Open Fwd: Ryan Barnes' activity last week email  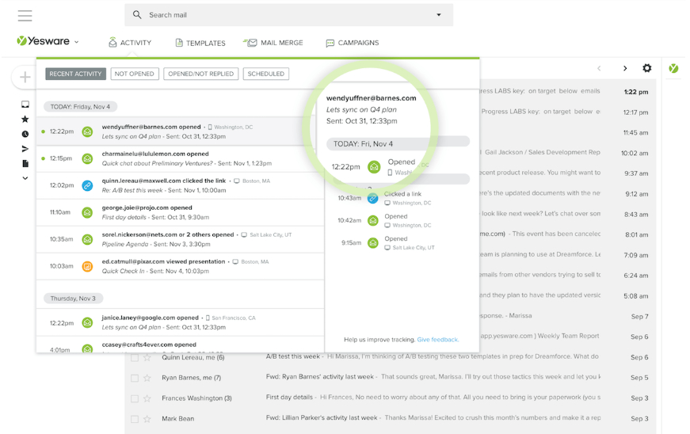pyautogui.click(x=391, y=377)
